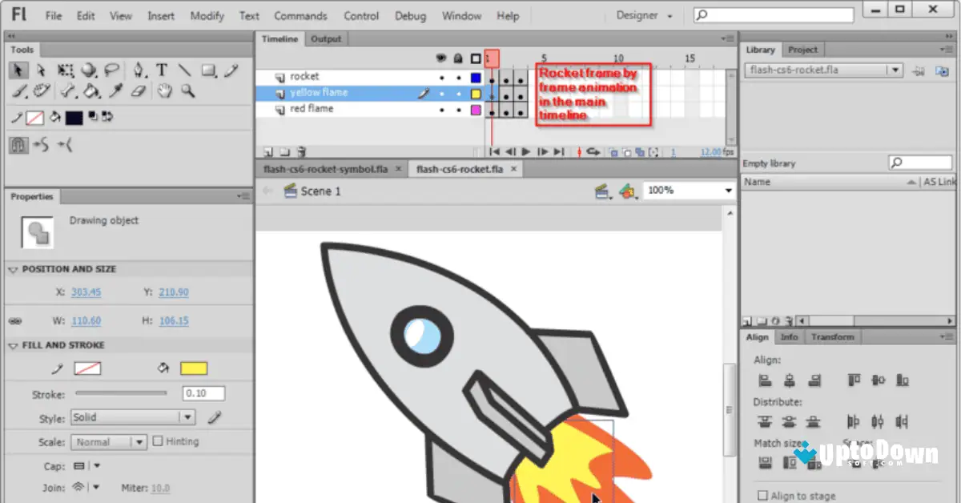The width and height of the screenshot is (961, 503).
Task: Select the Paint Bucket tool
Action: (x=90, y=91)
